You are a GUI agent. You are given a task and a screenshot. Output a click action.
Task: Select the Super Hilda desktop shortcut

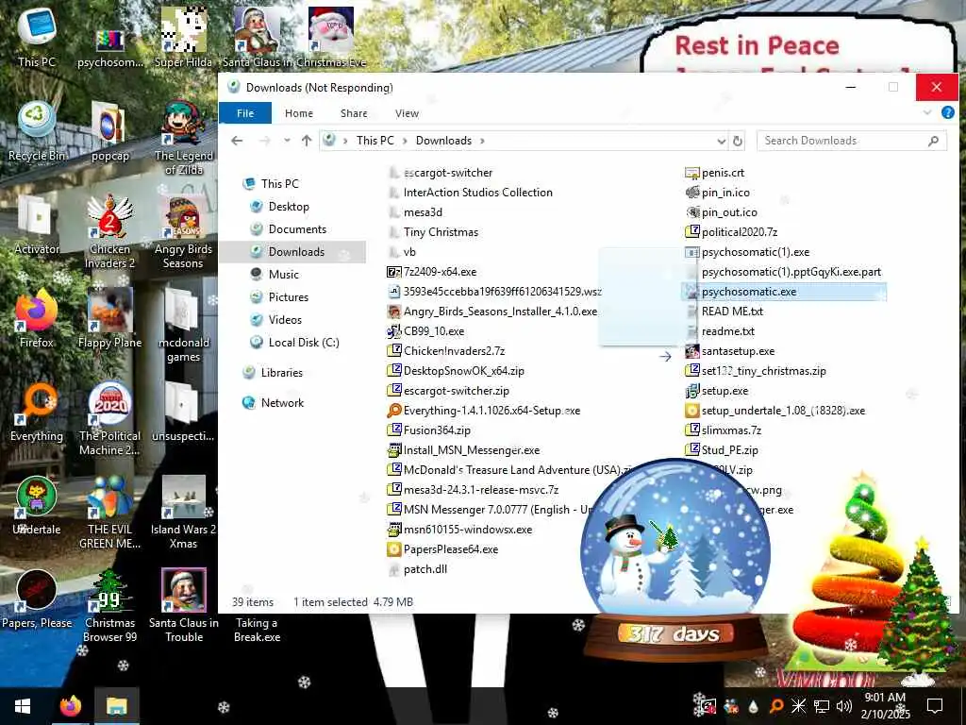(x=183, y=37)
